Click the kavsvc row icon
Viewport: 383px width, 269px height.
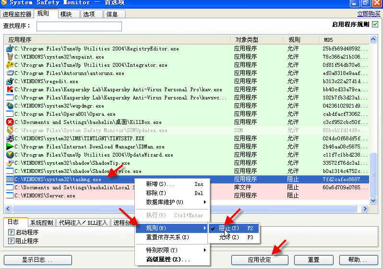10,98
